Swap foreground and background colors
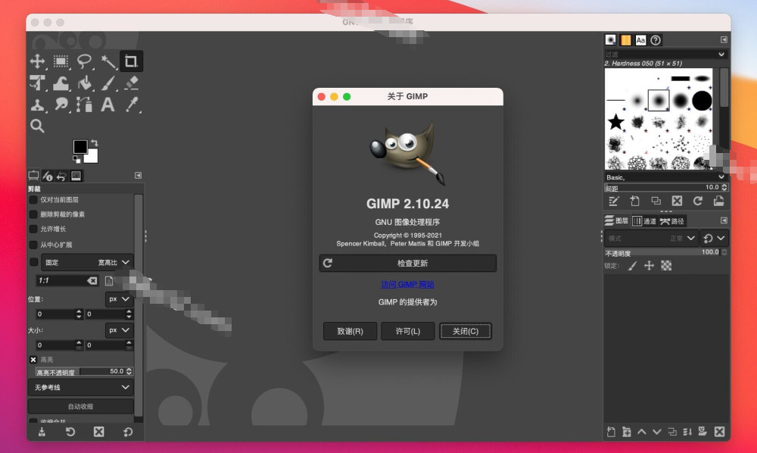Image resolution: width=757 pixels, height=453 pixels. (x=94, y=143)
